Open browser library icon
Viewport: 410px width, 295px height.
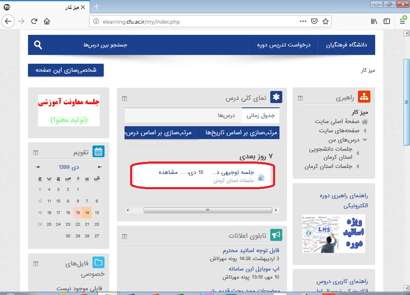(374, 21)
